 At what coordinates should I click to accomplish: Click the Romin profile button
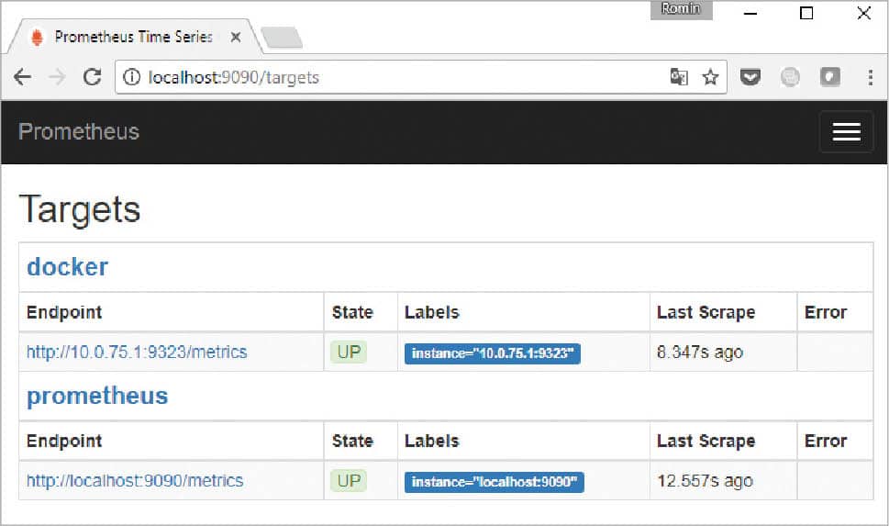681,9
